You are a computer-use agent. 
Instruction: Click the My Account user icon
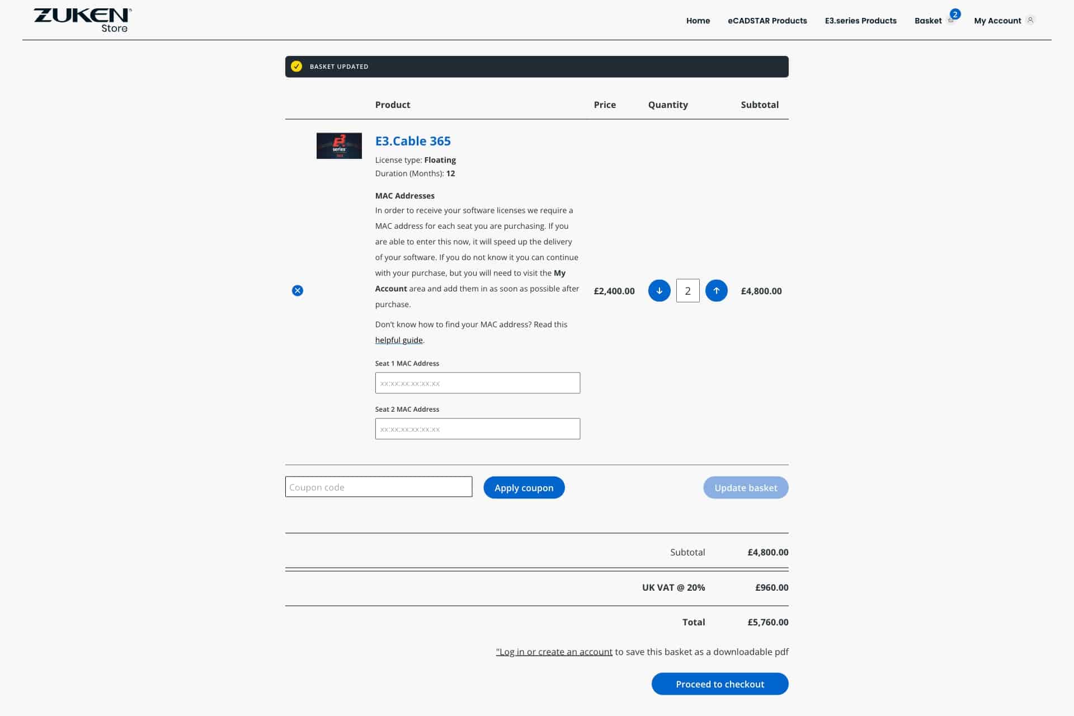[x=1030, y=20]
